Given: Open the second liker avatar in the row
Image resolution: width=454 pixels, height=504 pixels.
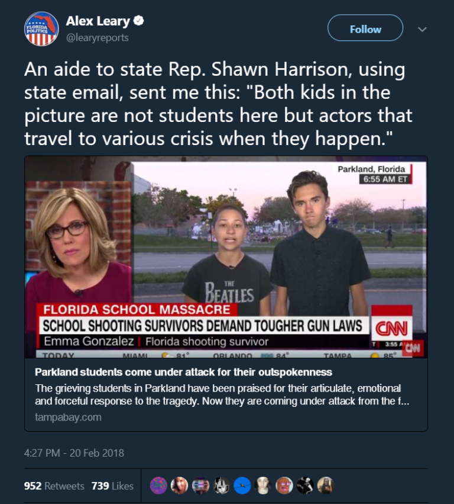Looking at the screenshot, I should tap(179, 486).
